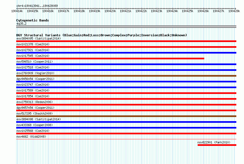The width and height of the screenshot is (244, 164).
Task: Click the brown complex bar for esv2760909
Action: click(126, 76)
